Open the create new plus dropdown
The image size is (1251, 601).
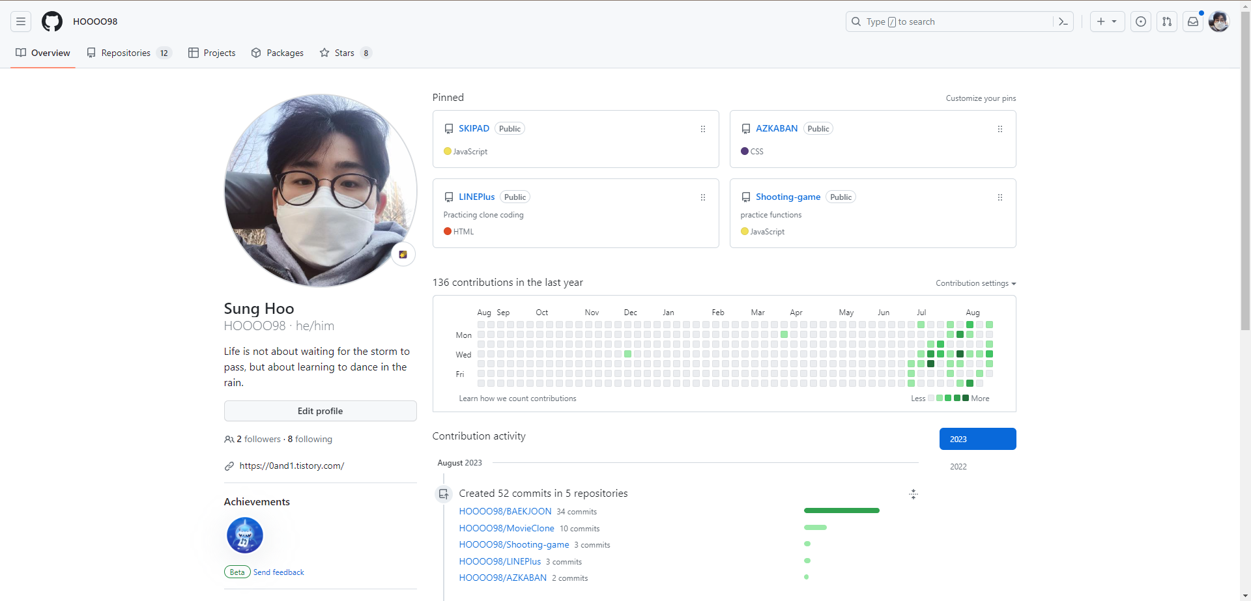click(1107, 21)
